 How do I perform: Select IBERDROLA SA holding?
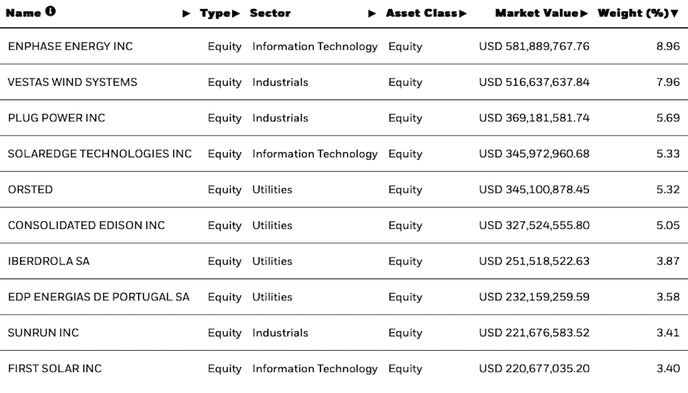(49, 261)
